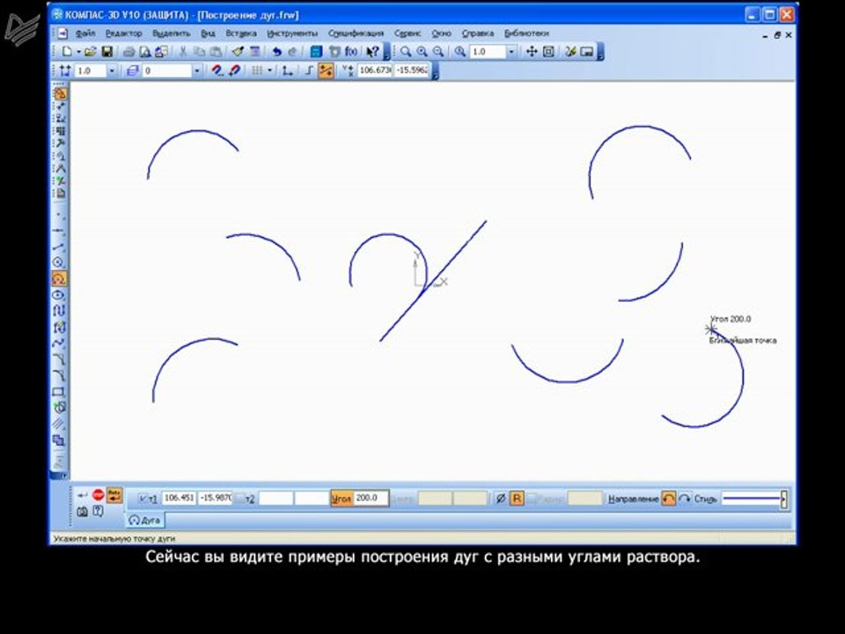Click the context help arrow-question icon
The height and width of the screenshot is (634, 845).
[x=371, y=52]
